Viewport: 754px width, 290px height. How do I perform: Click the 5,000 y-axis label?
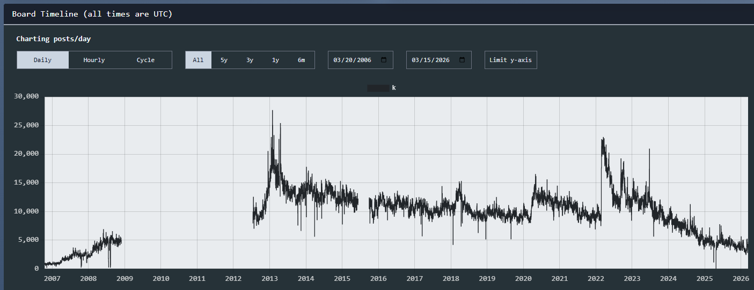(28, 240)
